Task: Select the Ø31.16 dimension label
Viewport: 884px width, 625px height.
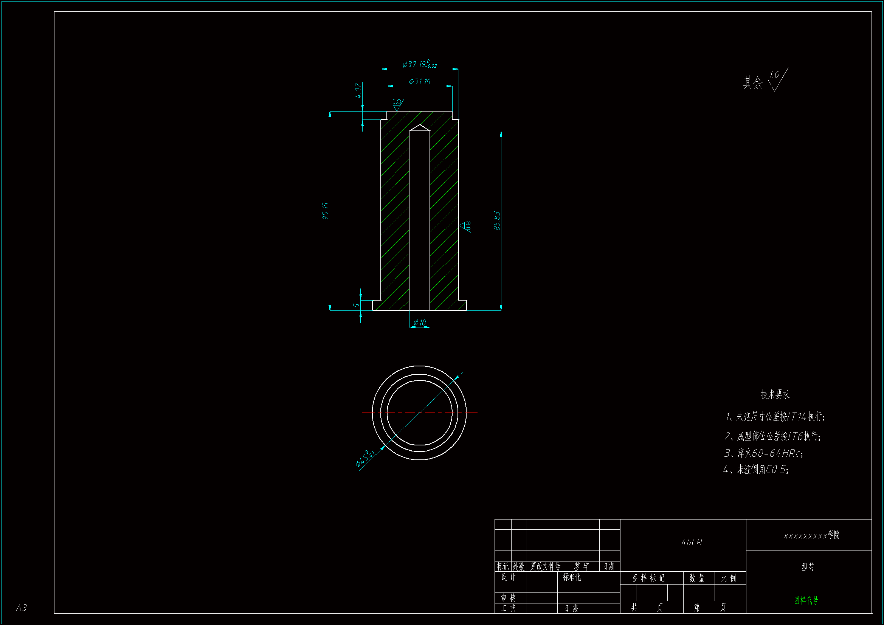Action: [419, 82]
